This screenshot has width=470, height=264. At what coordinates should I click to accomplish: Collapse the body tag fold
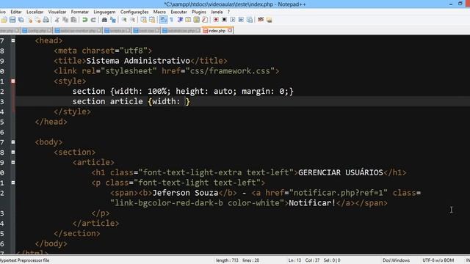13,142
